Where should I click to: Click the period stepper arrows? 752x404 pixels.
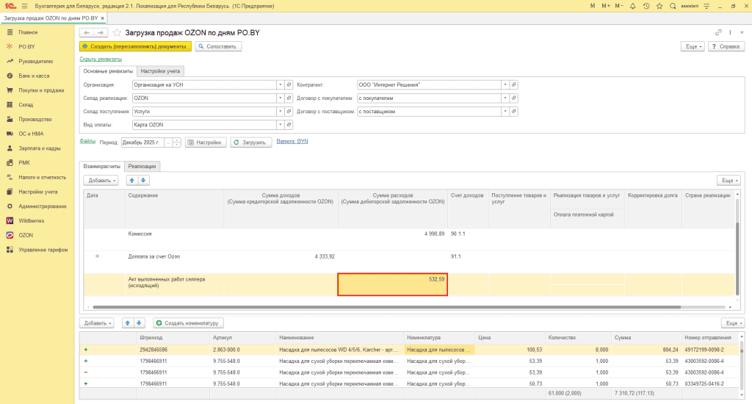pos(177,143)
